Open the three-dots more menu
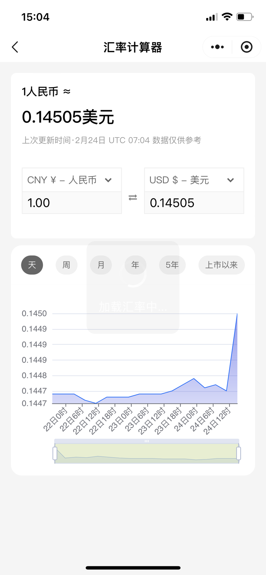 (217, 47)
